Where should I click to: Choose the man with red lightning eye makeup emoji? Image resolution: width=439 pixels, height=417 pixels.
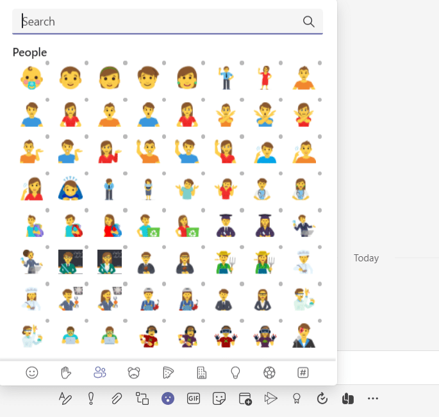point(304,335)
